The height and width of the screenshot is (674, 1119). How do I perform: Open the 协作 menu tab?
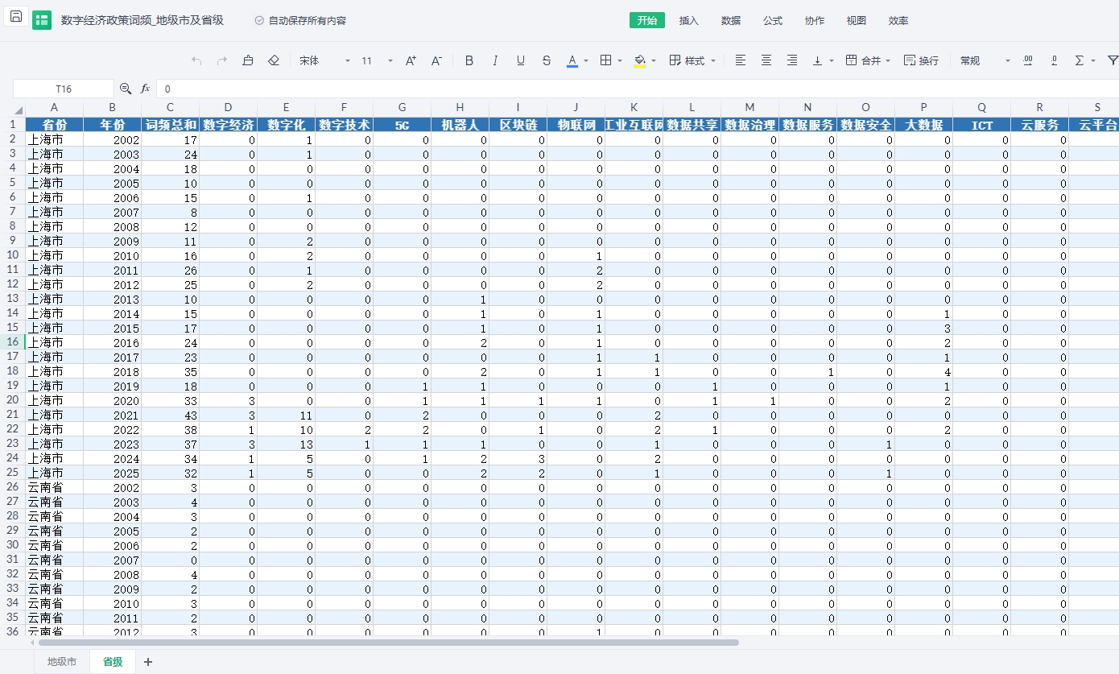pos(815,21)
